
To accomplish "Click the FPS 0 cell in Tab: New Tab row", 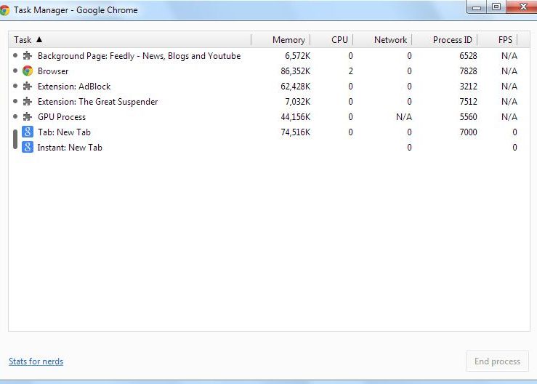I will point(514,132).
